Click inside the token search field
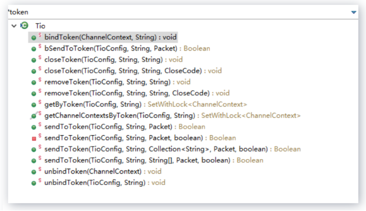The image size is (366, 211). click(177, 12)
